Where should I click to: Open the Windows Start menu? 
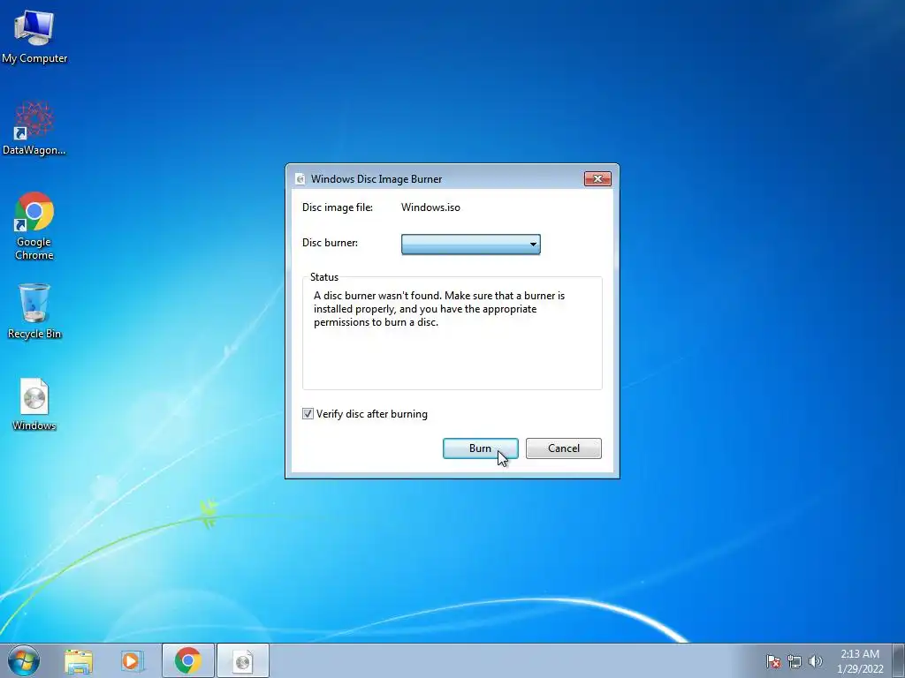24,660
